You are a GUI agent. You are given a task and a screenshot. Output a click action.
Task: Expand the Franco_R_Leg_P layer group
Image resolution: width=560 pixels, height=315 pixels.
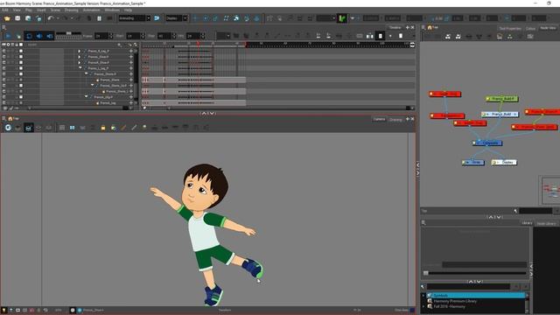80,51
